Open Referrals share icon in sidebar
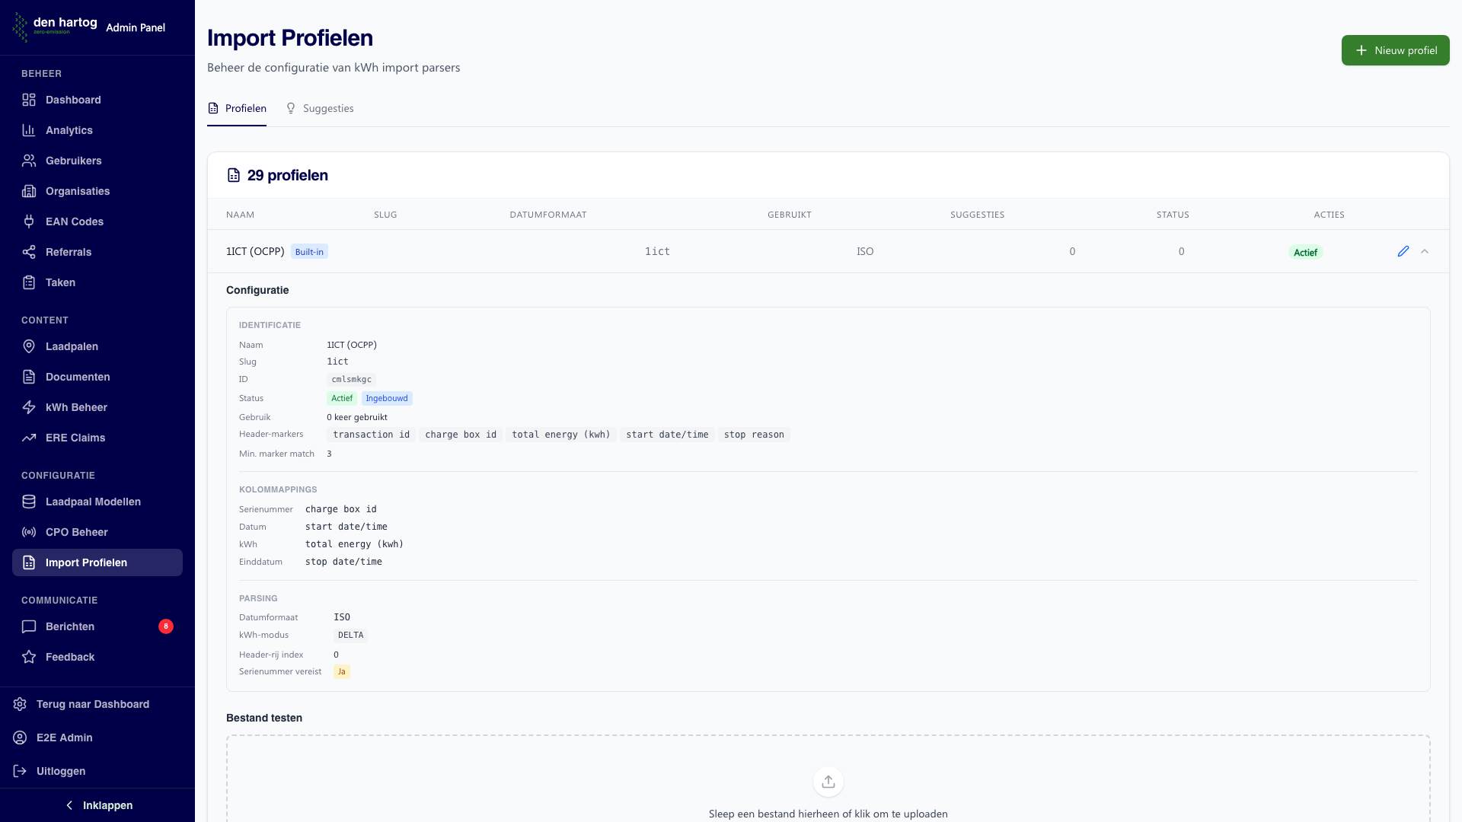This screenshot has height=822, width=1462. 29,252
